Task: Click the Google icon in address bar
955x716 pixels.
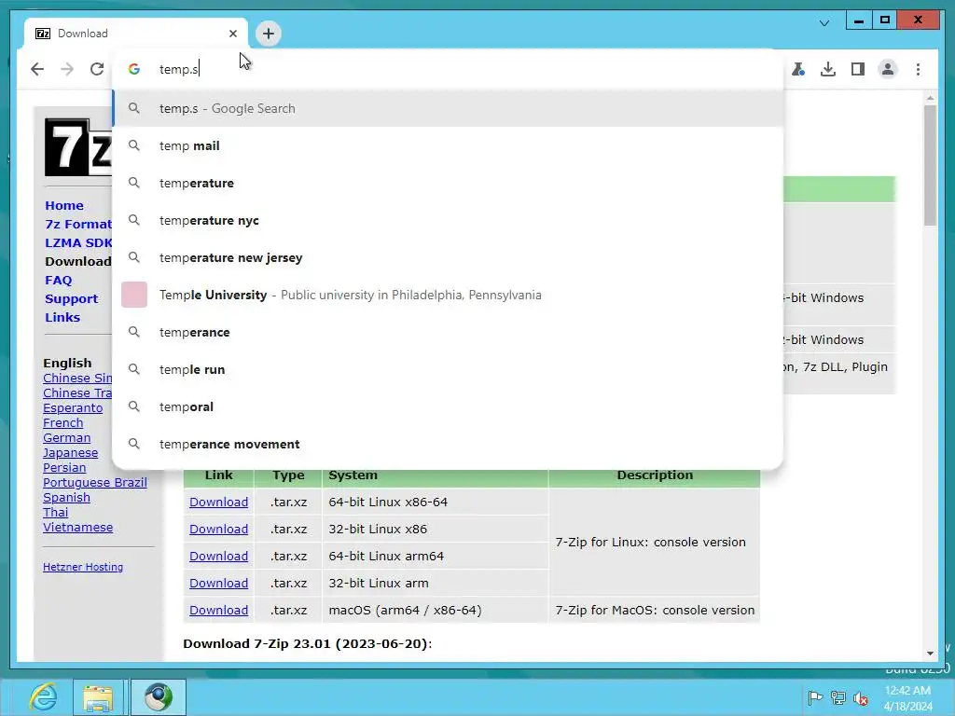Action: pyautogui.click(x=134, y=69)
